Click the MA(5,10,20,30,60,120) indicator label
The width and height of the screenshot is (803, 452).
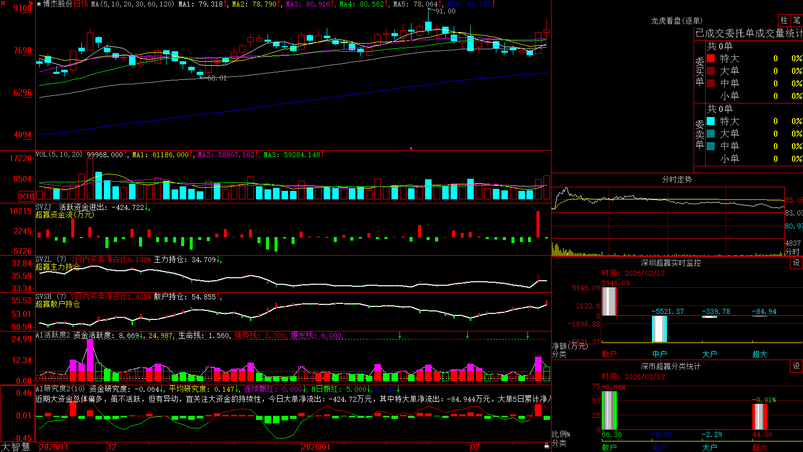pyautogui.click(x=132, y=4)
